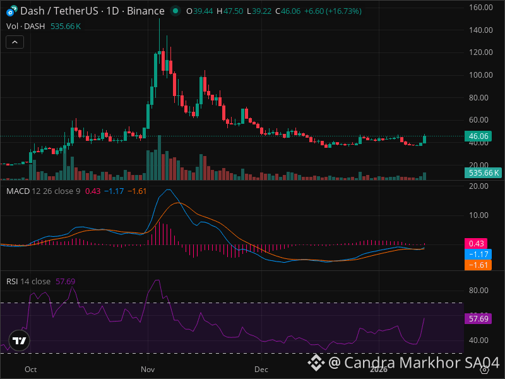This screenshot has height=379, width=505.
Task: Click MACD histogram value 0.43 in legend
Action: pyautogui.click(x=93, y=191)
